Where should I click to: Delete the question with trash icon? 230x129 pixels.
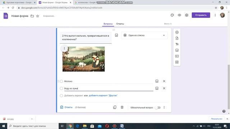click(122, 107)
